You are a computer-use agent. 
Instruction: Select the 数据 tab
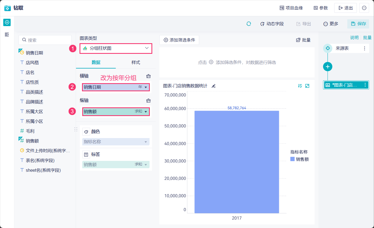pos(96,63)
